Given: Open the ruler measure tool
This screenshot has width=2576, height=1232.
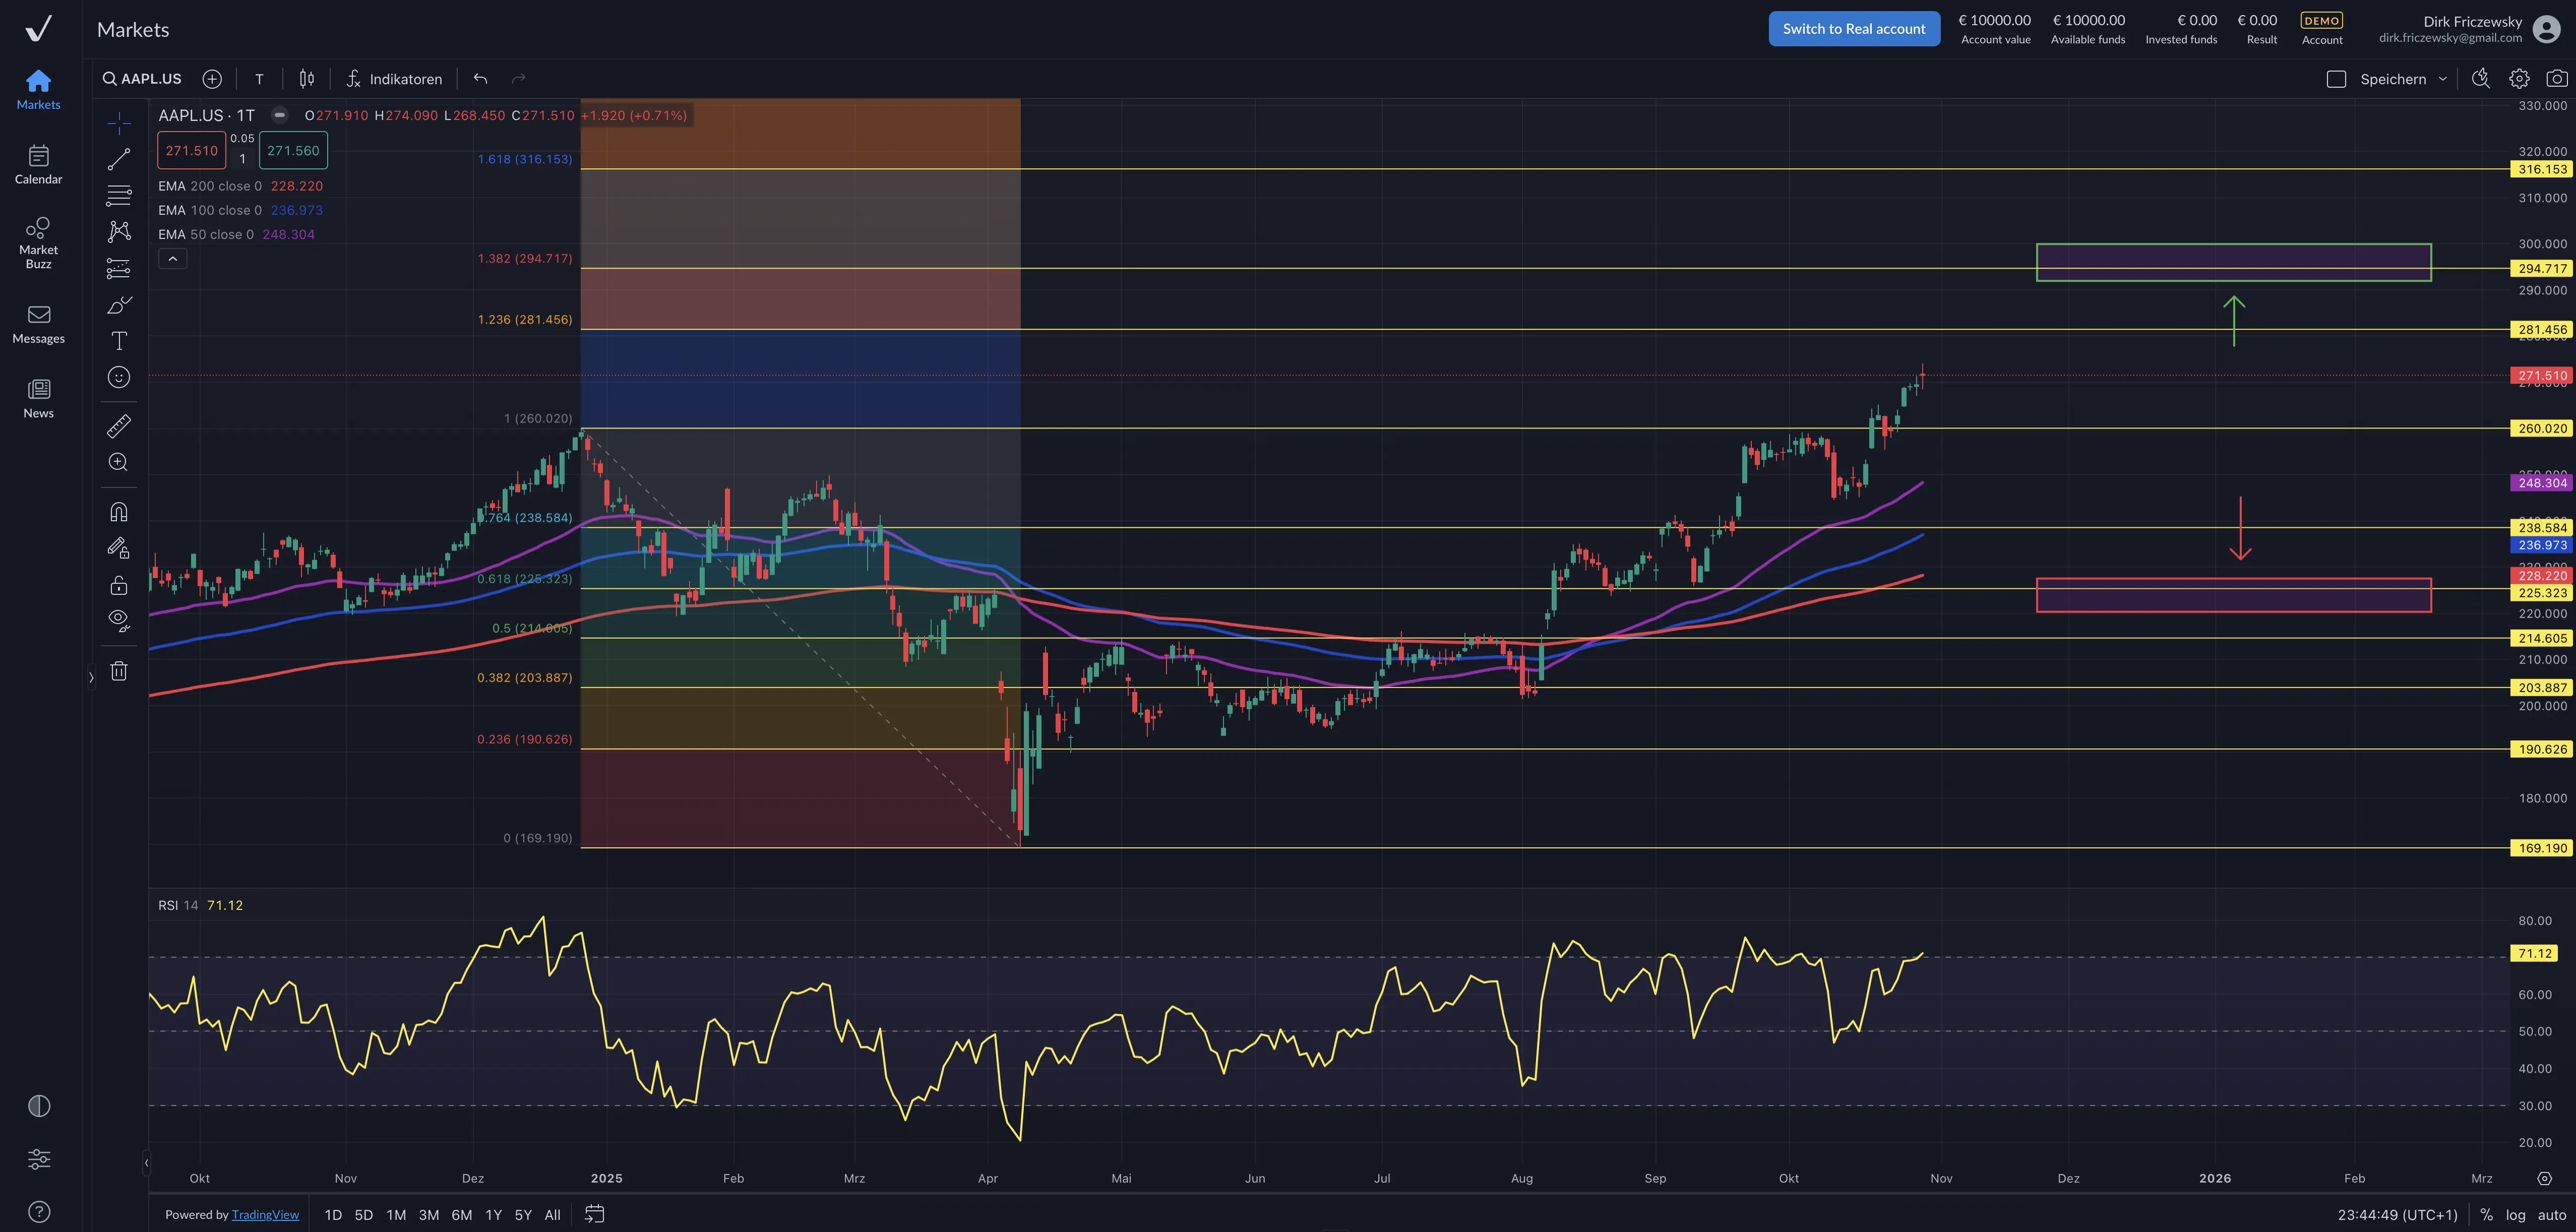Looking at the screenshot, I should pyautogui.click(x=119, y=426).
